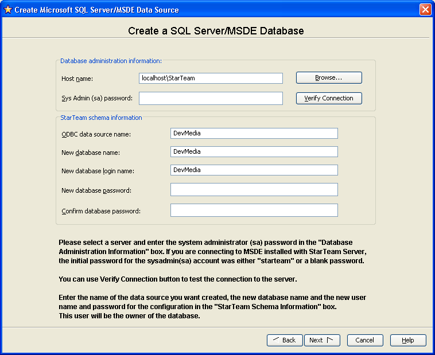
Task: Click the Sys Admin (sa) password field
Action: point(211,99)
